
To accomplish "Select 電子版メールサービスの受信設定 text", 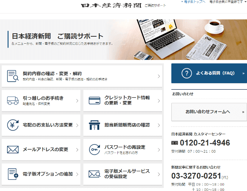I will [x=127, y=174].
